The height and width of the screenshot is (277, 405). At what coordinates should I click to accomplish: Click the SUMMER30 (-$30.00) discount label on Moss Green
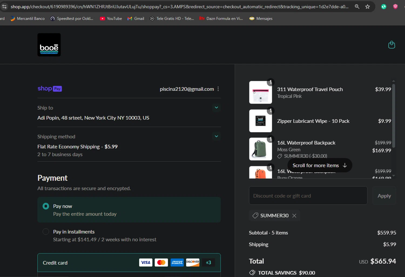305,156
